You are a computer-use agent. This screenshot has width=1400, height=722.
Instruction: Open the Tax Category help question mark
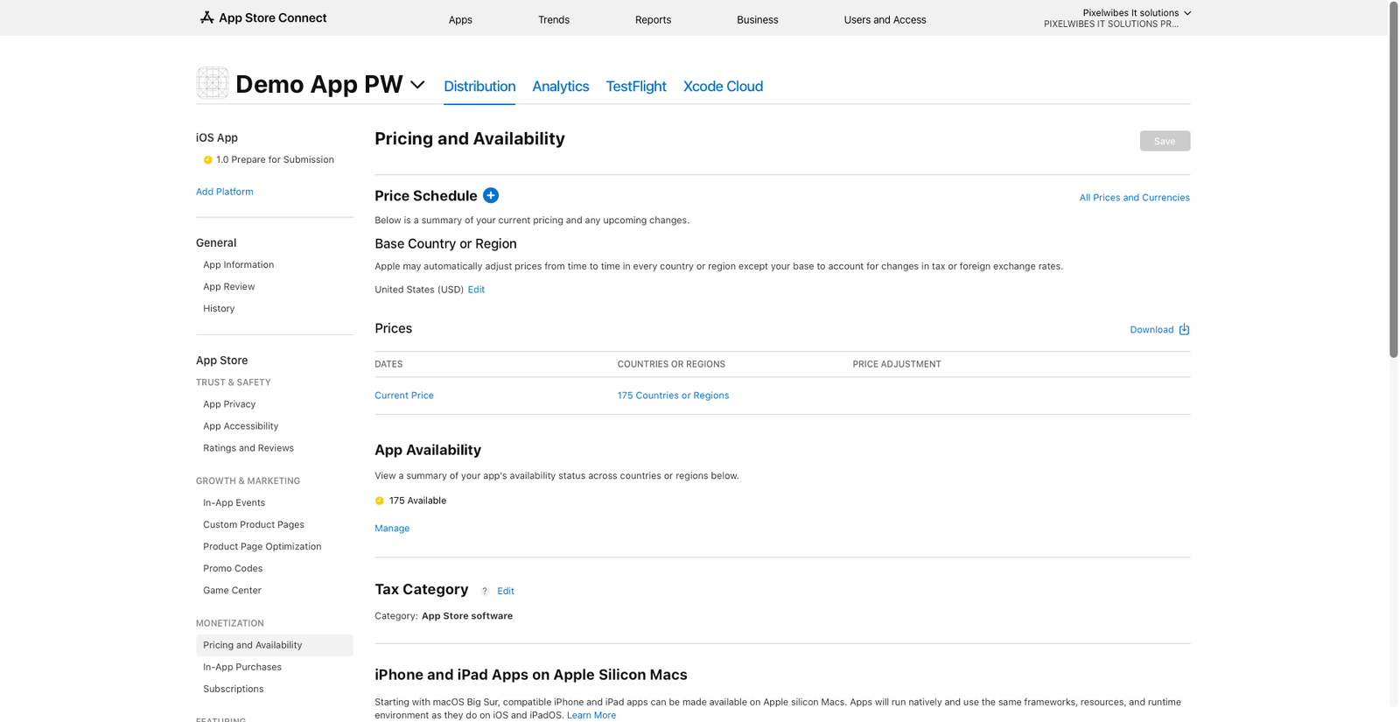click(485, 591)
